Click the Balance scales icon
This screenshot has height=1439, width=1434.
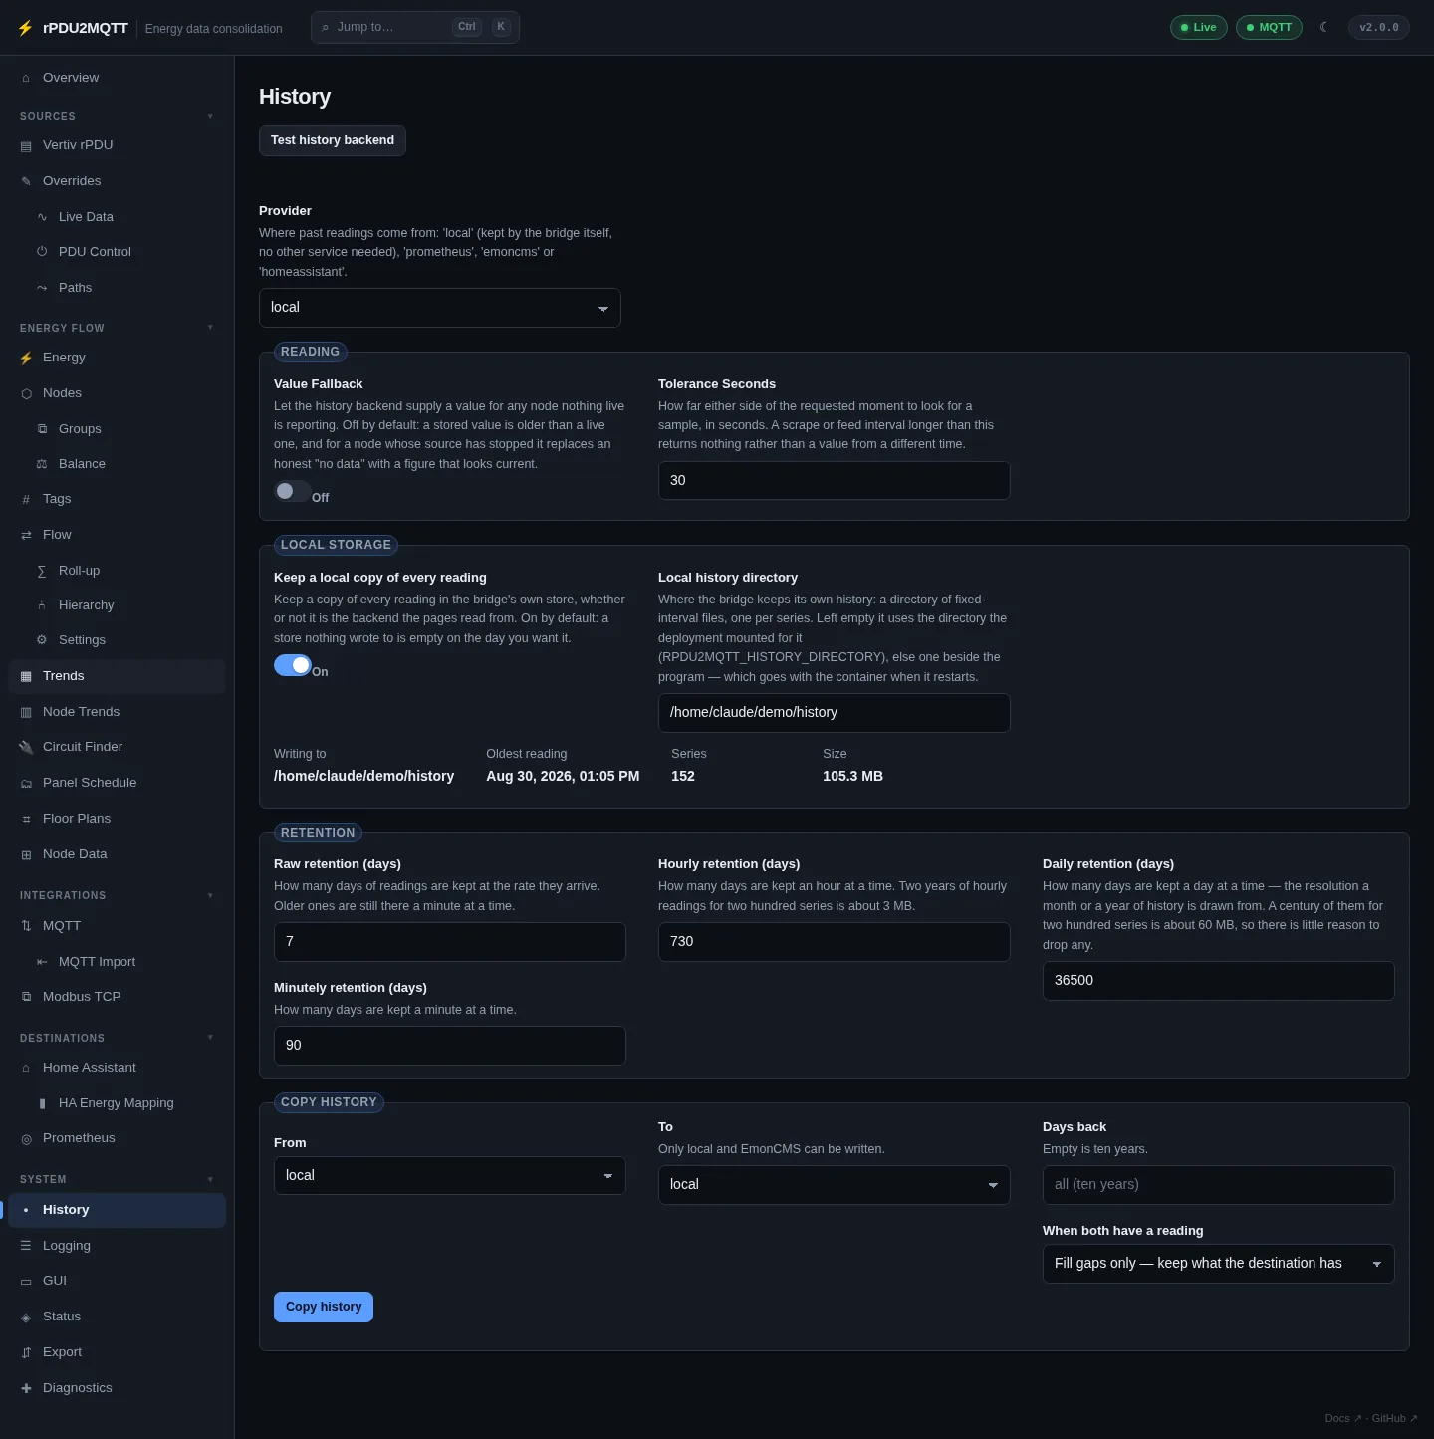(42, 464)
